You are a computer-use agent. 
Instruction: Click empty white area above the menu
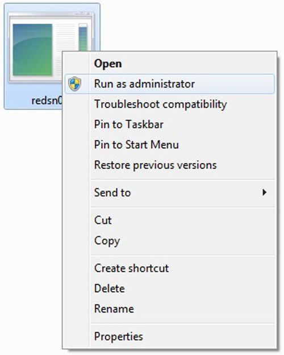(x=190, y=25)
